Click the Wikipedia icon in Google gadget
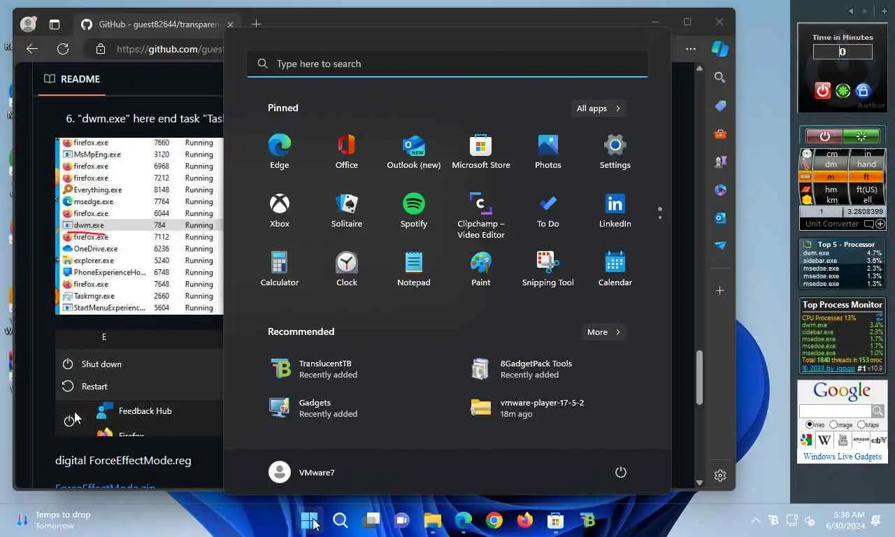 click(824, 440)
